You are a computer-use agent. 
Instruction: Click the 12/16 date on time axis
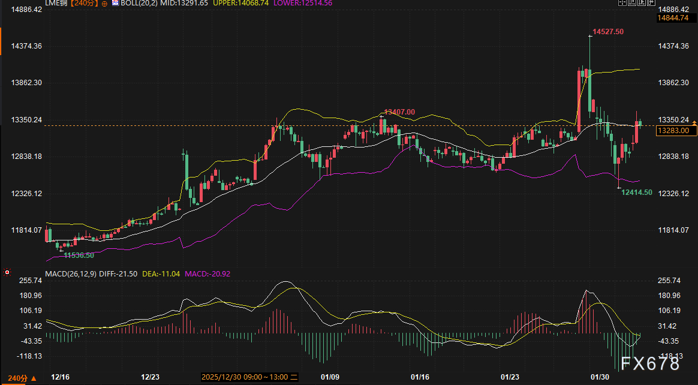point(59,377)
